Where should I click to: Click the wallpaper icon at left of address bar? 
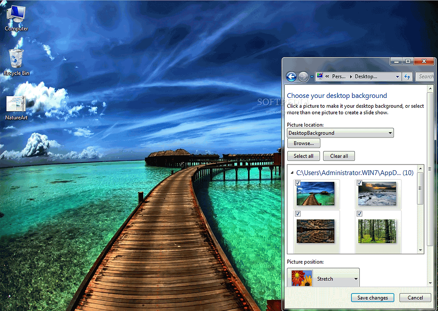(320, 76)
